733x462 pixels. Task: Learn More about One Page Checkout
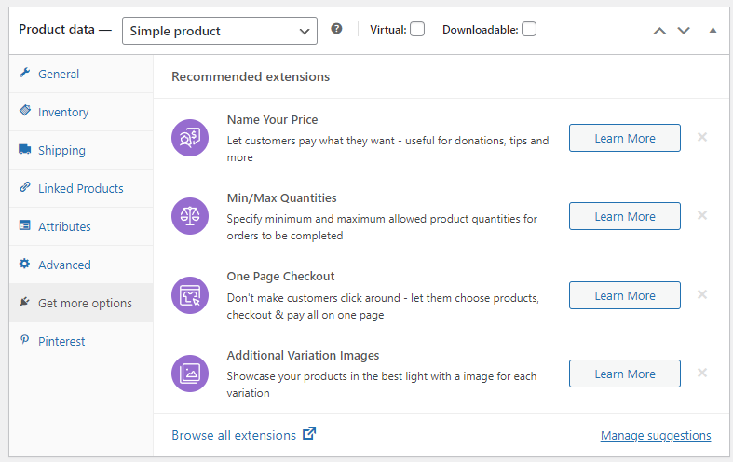tap(625, 295)
